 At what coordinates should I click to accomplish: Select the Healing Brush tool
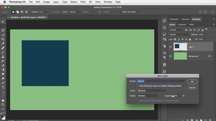pyautogui.click(x=3, y=48)
